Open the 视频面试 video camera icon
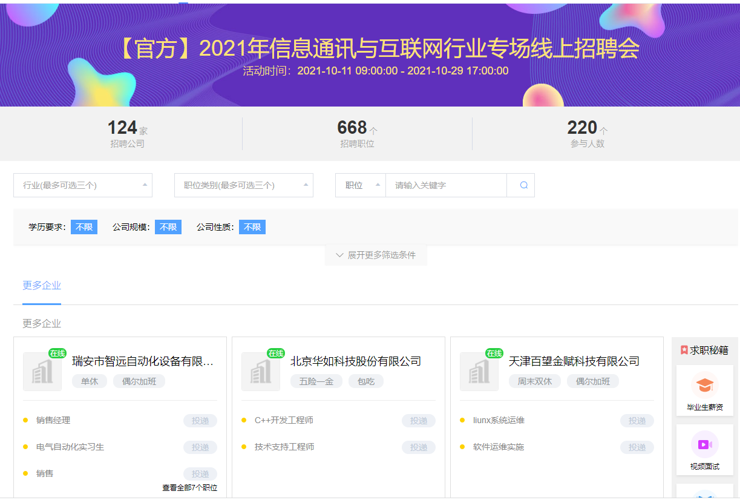The height and width of the screenshot is (500, 740). coord(704,445)
